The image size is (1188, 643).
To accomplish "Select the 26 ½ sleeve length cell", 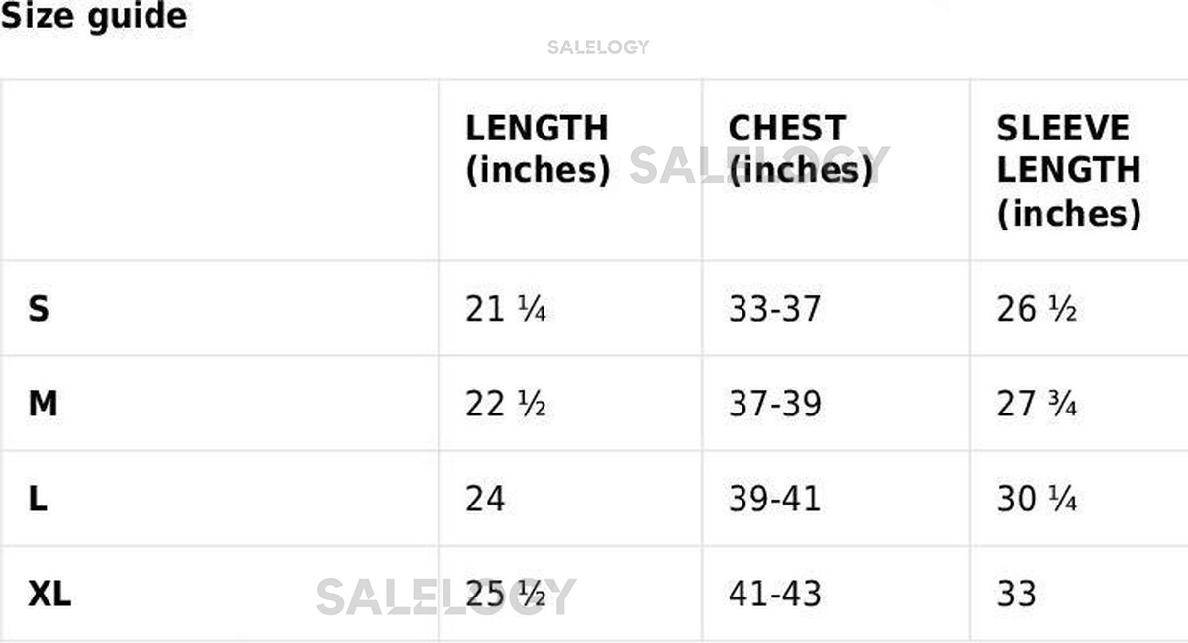I will (x=1037, y=310).
